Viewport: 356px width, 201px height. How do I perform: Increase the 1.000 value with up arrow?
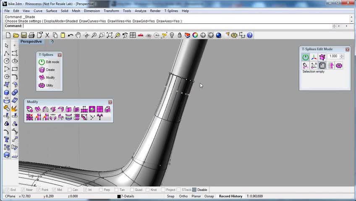342,55
